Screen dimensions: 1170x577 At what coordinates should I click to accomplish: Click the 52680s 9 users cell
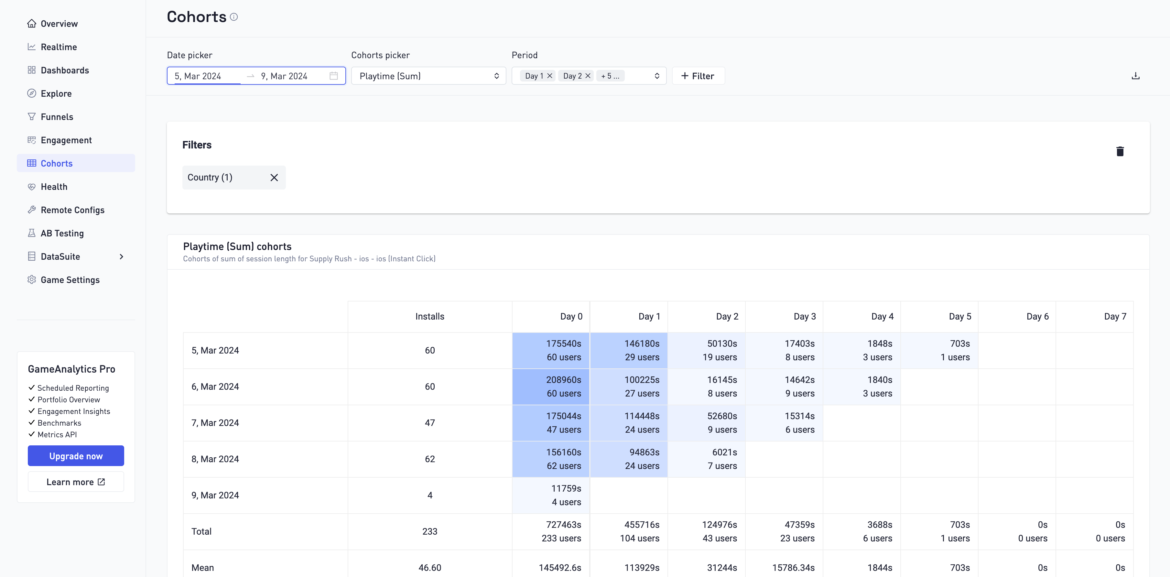click(707, 423)
